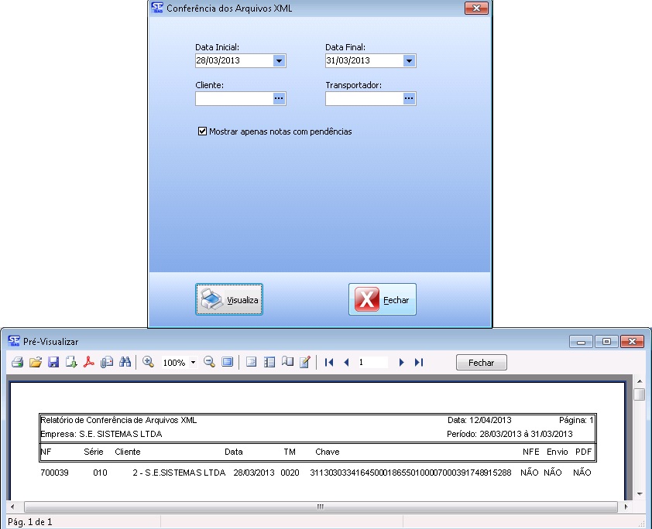This screenshot has width=652, height=529.
Task: Save report with the floppy disk icon
Action: pyautogui.click(x=53, y=362)
